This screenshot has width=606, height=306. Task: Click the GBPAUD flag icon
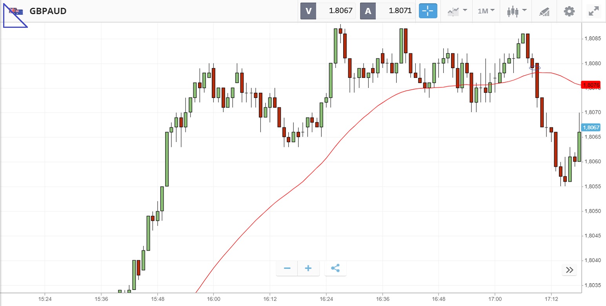click(x=16, y=11)
